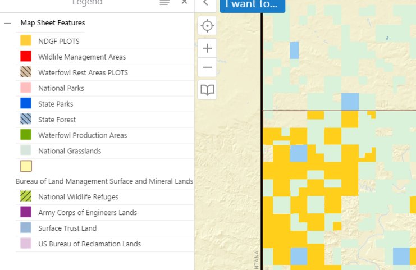Collapse the Map Sheet Features group

click(7, 23)
